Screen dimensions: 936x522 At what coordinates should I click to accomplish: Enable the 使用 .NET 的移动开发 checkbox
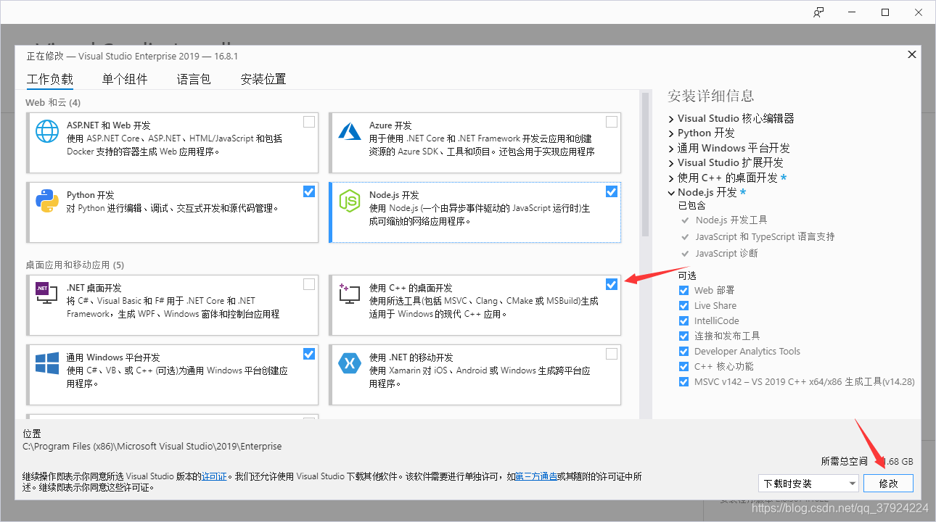(x=612, y=354)
